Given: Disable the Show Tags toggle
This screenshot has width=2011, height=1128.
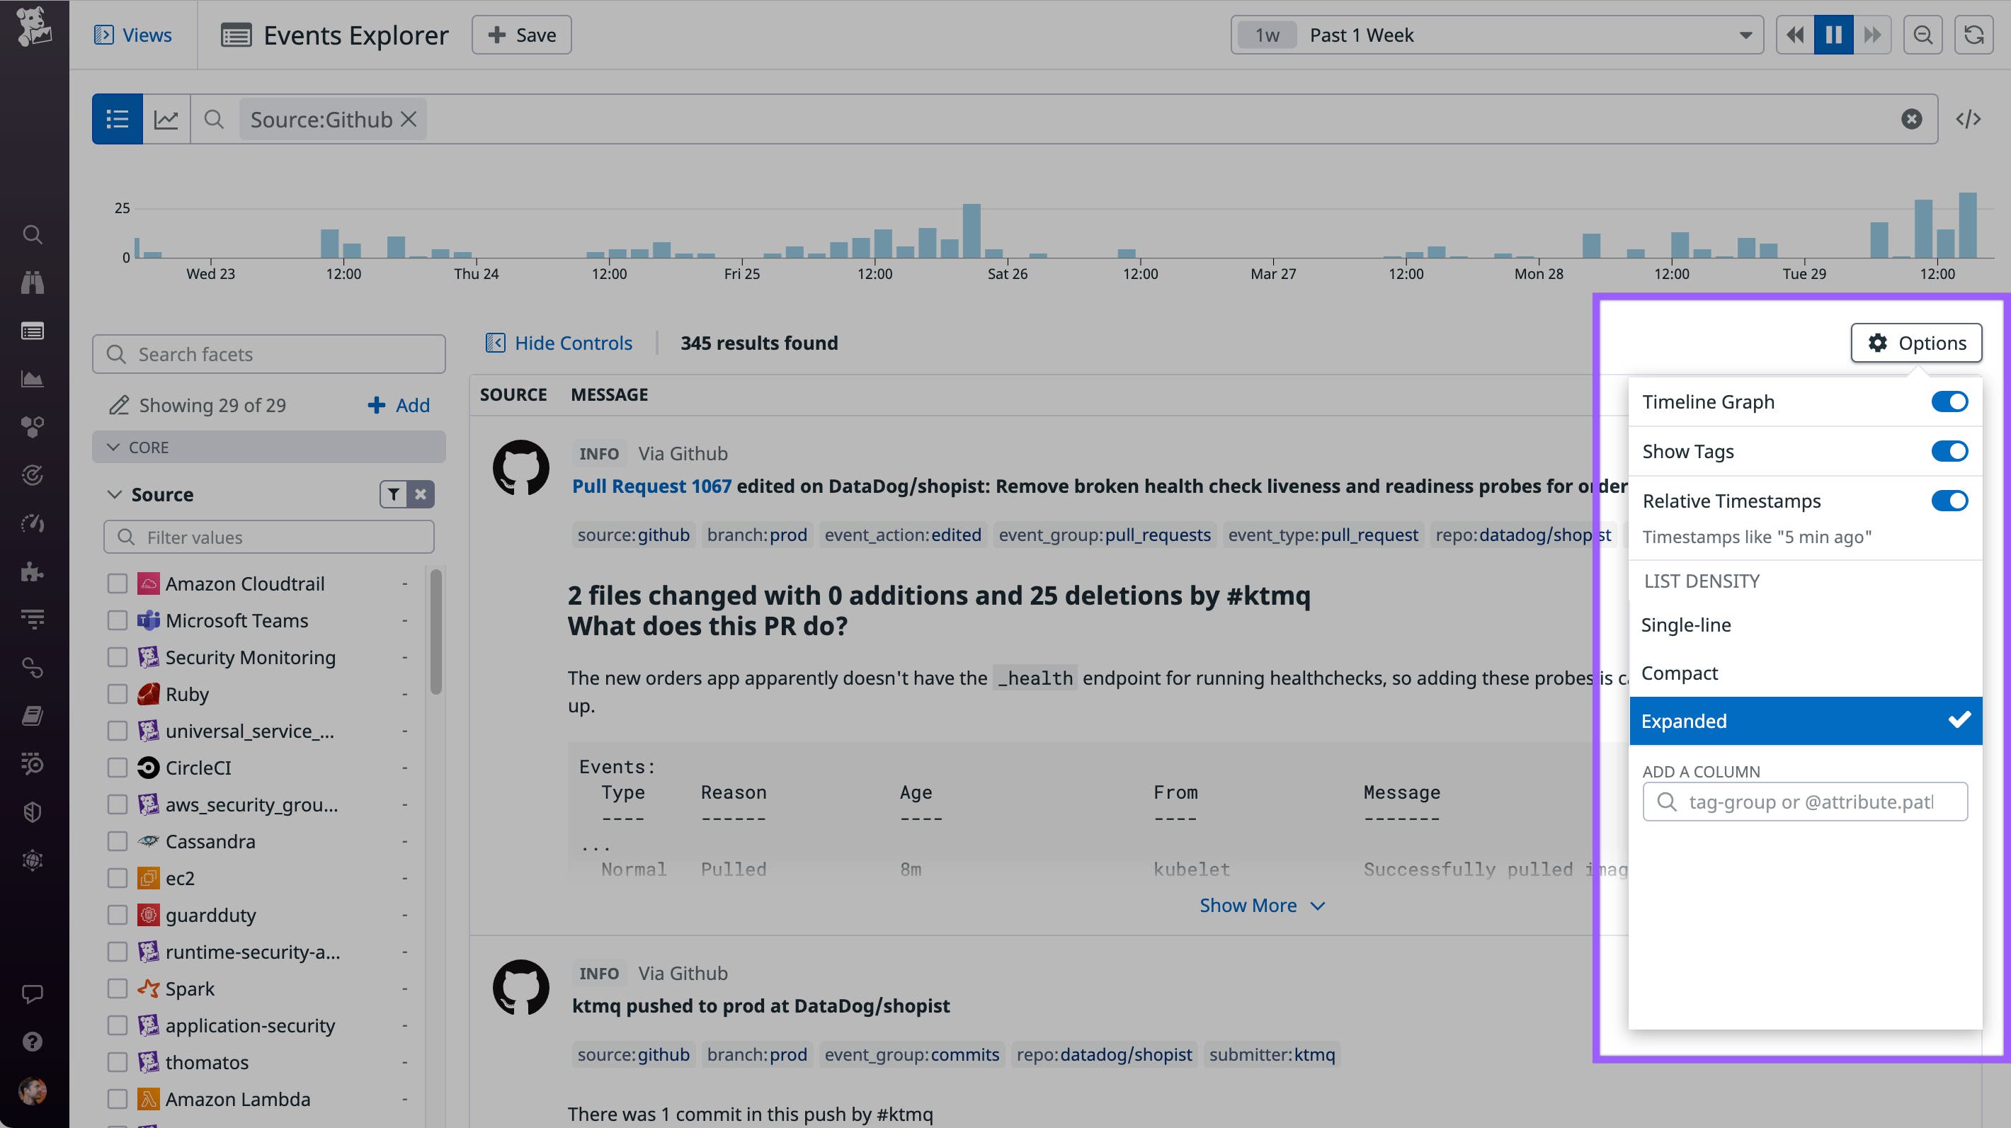Looking at the screenshot, I should [x=1949, y=450].
